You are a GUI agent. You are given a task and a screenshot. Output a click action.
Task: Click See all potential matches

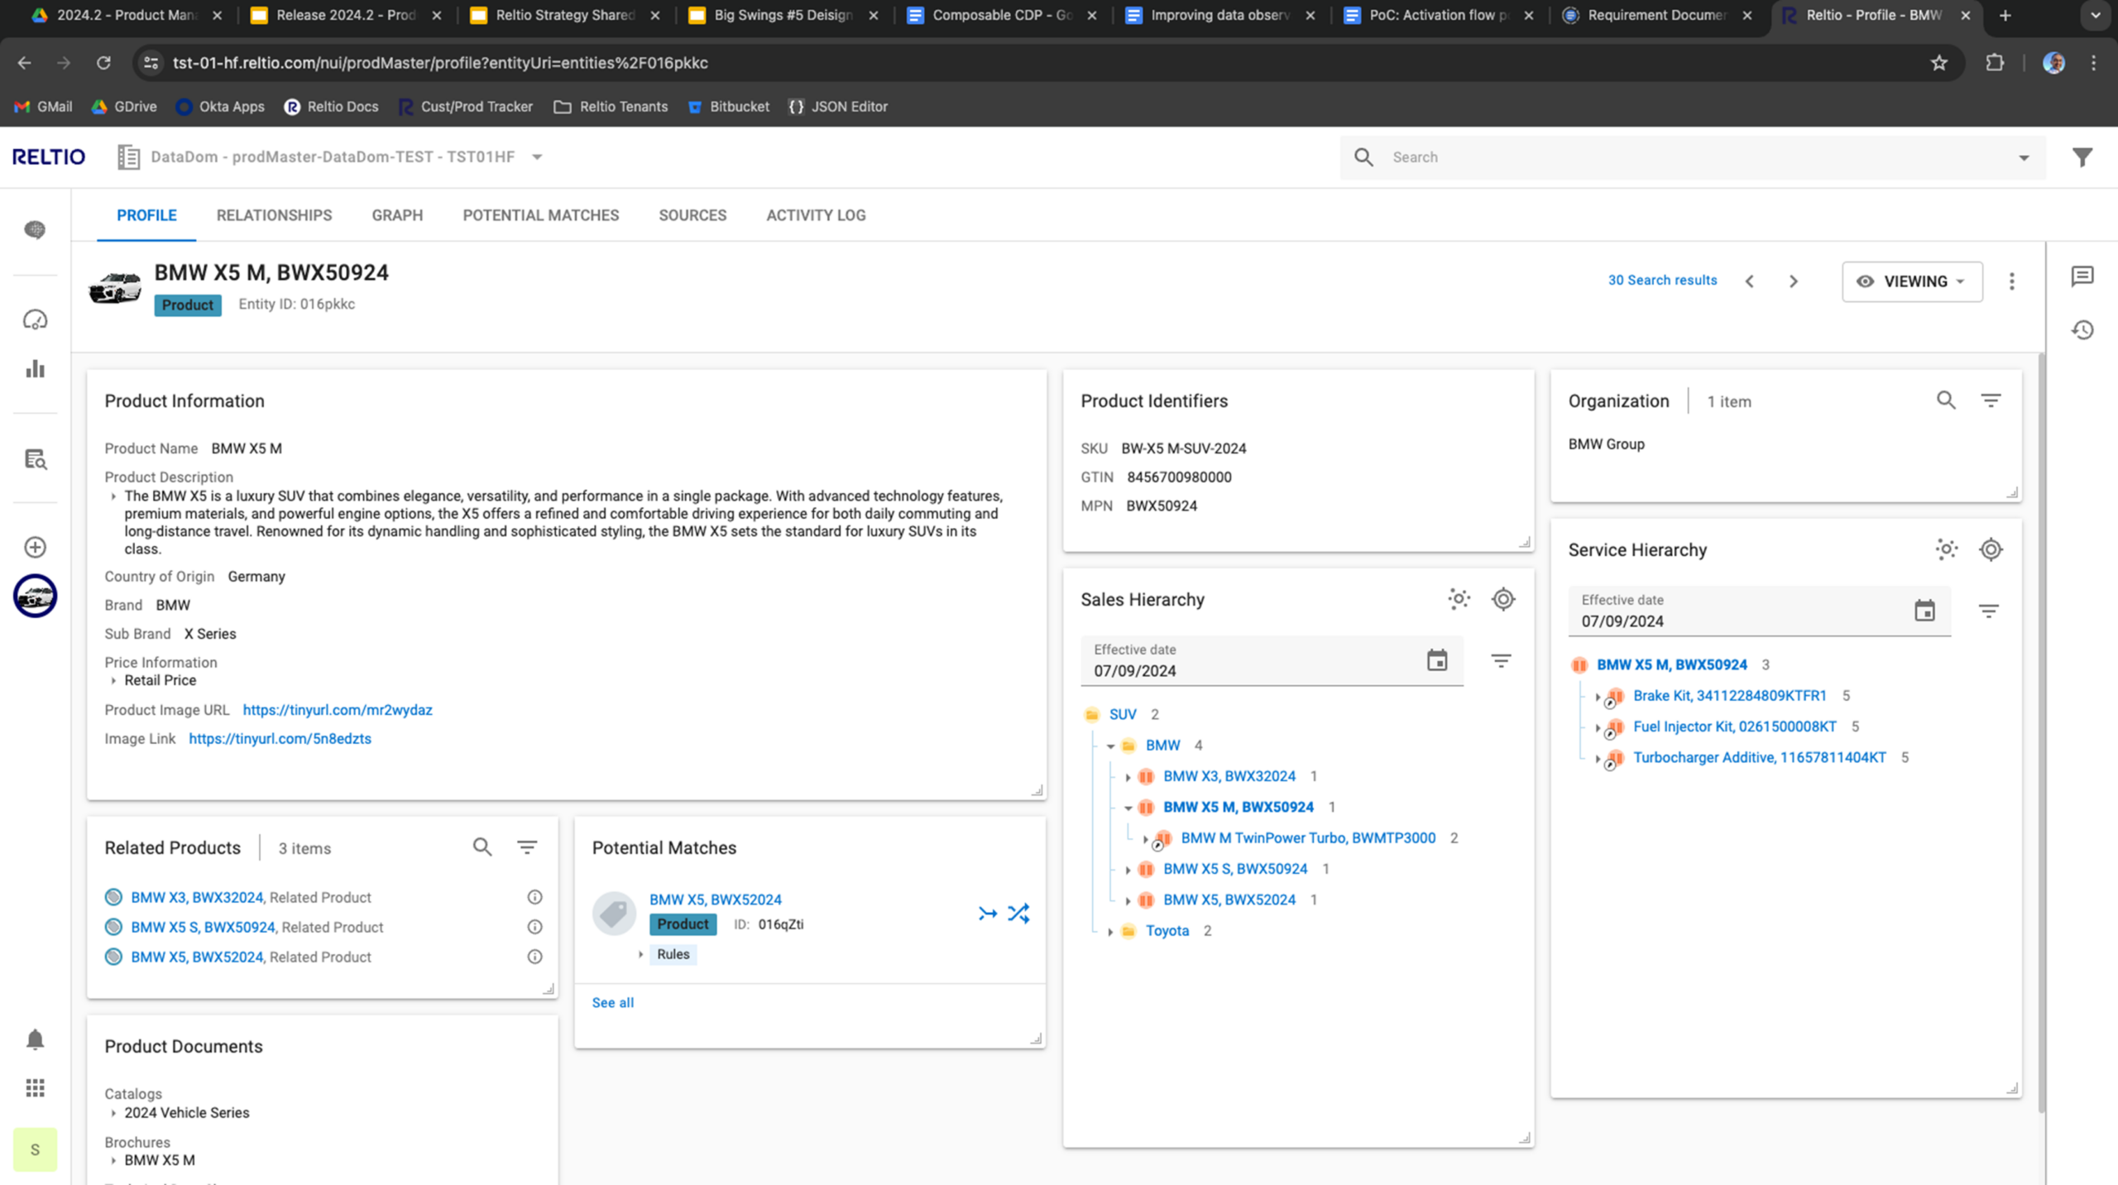(612, 1003)
